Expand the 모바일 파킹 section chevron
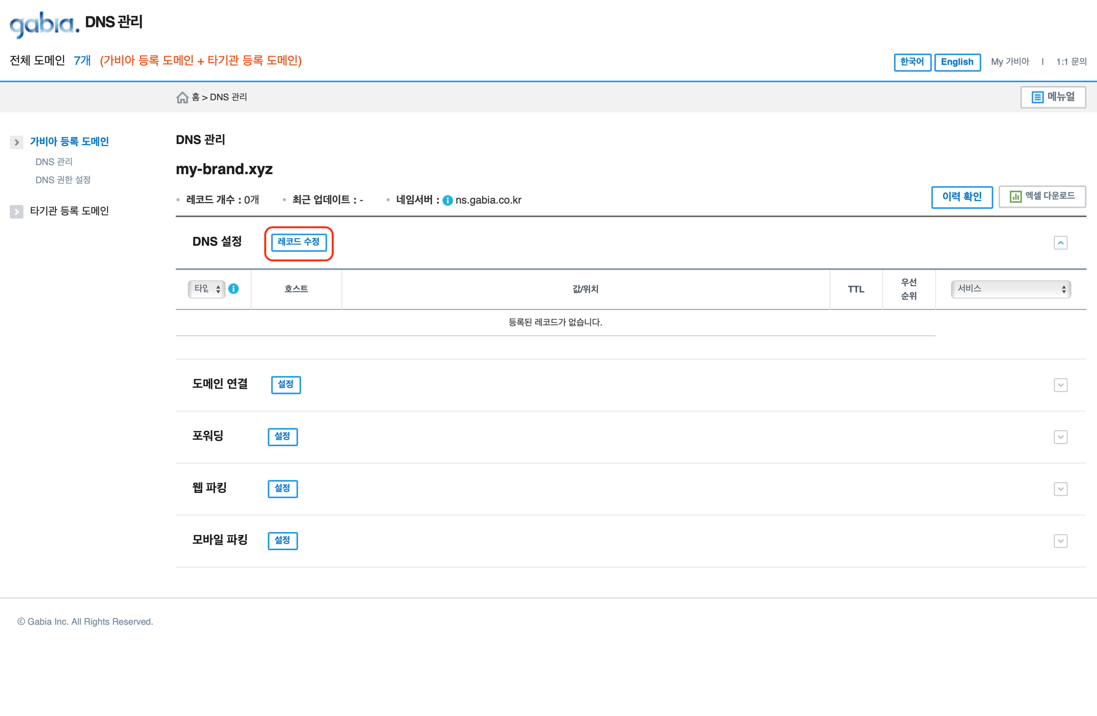Image resolution: width=1097 pixels, height=716 pixels. click(x=1060, y=541)
